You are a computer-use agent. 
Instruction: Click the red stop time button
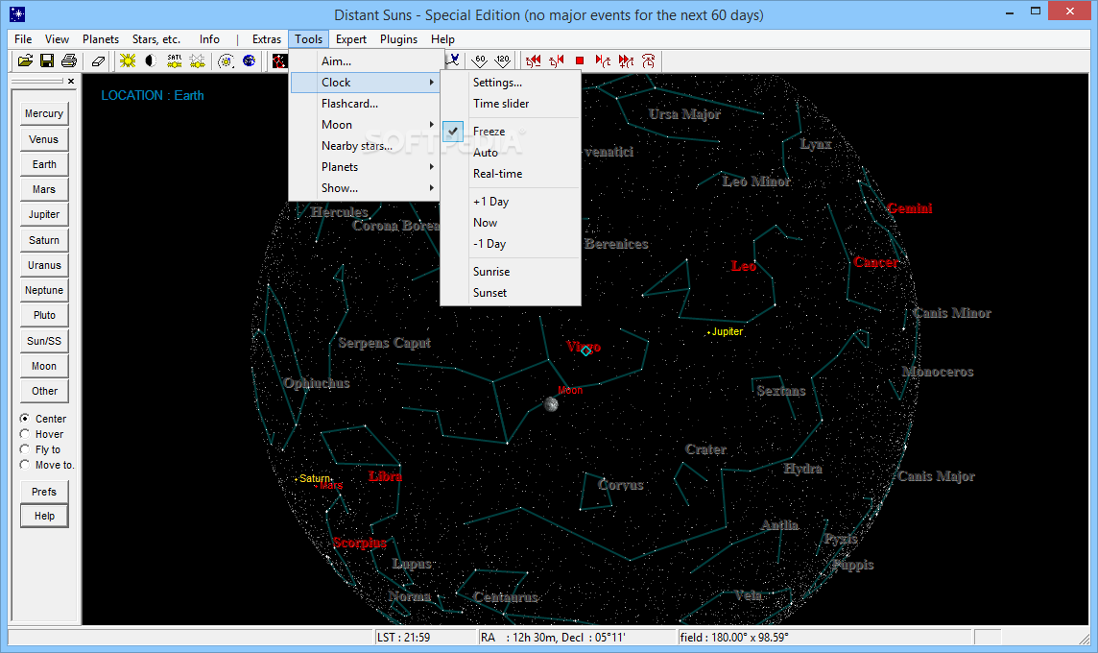(580, 60)
